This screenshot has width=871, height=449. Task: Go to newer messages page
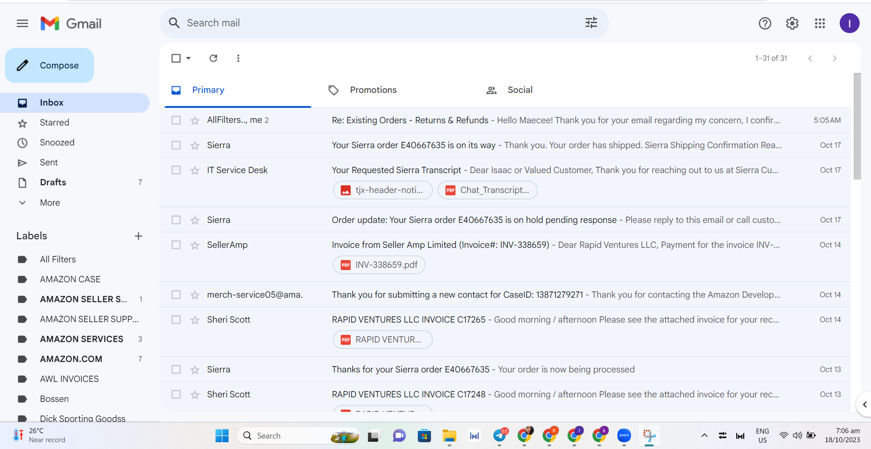(x=810, y=58)
